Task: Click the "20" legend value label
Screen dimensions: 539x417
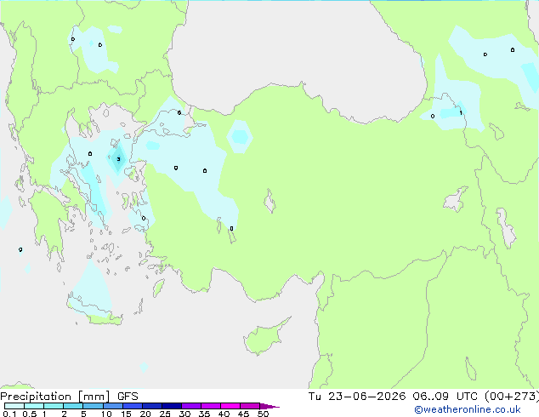Action: coord(145,414)
